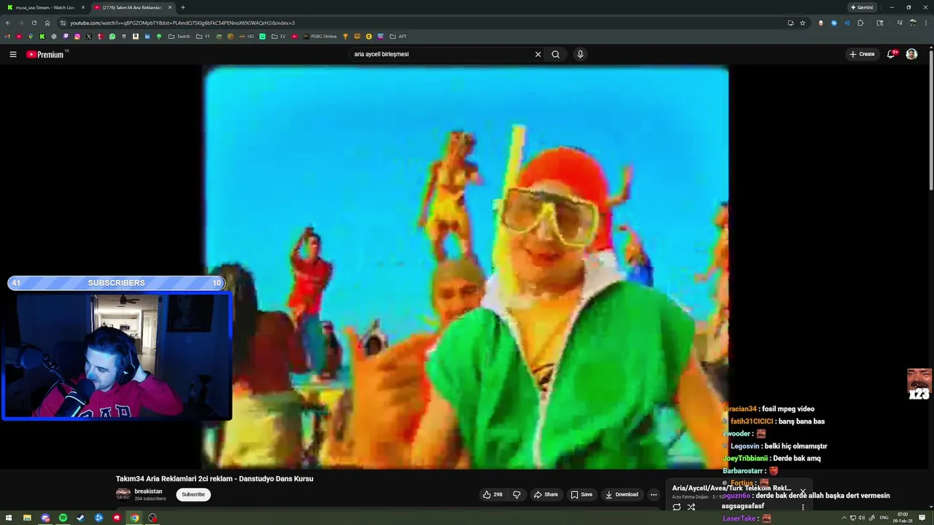This screenshot has width=934, height=525.
Task: Go back in browser history
Action: pos(8,23)
